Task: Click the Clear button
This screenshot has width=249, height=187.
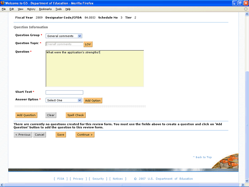Action: [x=51, y=115]
